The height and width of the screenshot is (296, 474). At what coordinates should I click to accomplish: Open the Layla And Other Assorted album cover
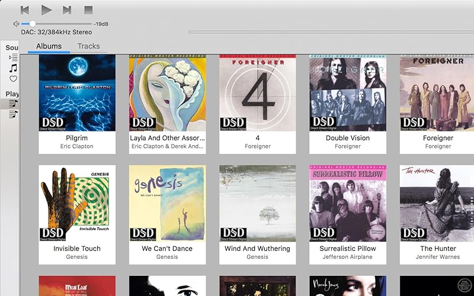[x=168, y=93]
